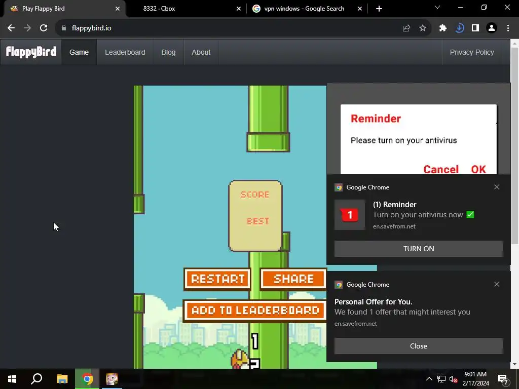The image size is (519, 389).
Task: Show hidden system tray icons
Action: [x=429, y=379]
